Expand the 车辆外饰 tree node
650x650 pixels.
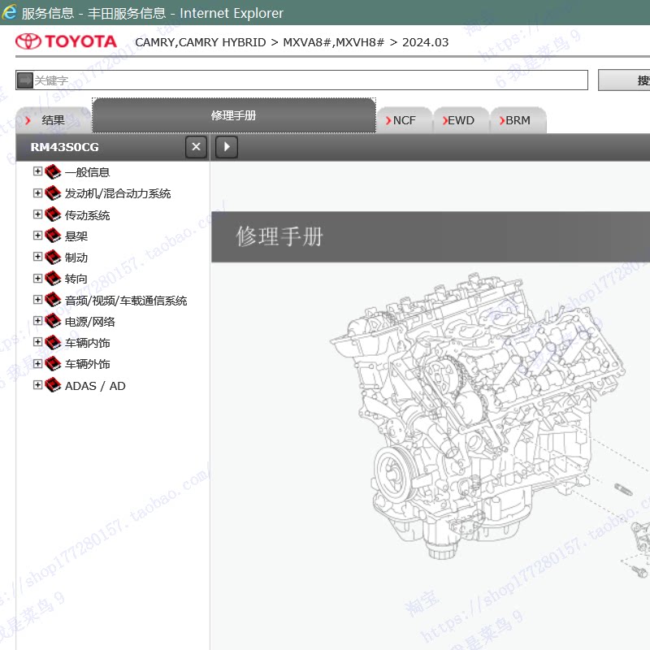coord(37,363)
